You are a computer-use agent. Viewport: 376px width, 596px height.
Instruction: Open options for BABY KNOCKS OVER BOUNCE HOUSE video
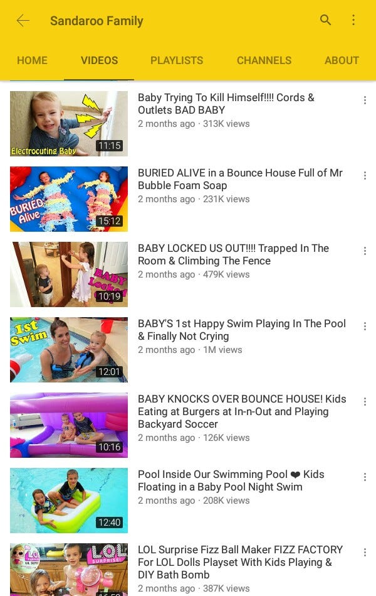click(x=365, y=401)
